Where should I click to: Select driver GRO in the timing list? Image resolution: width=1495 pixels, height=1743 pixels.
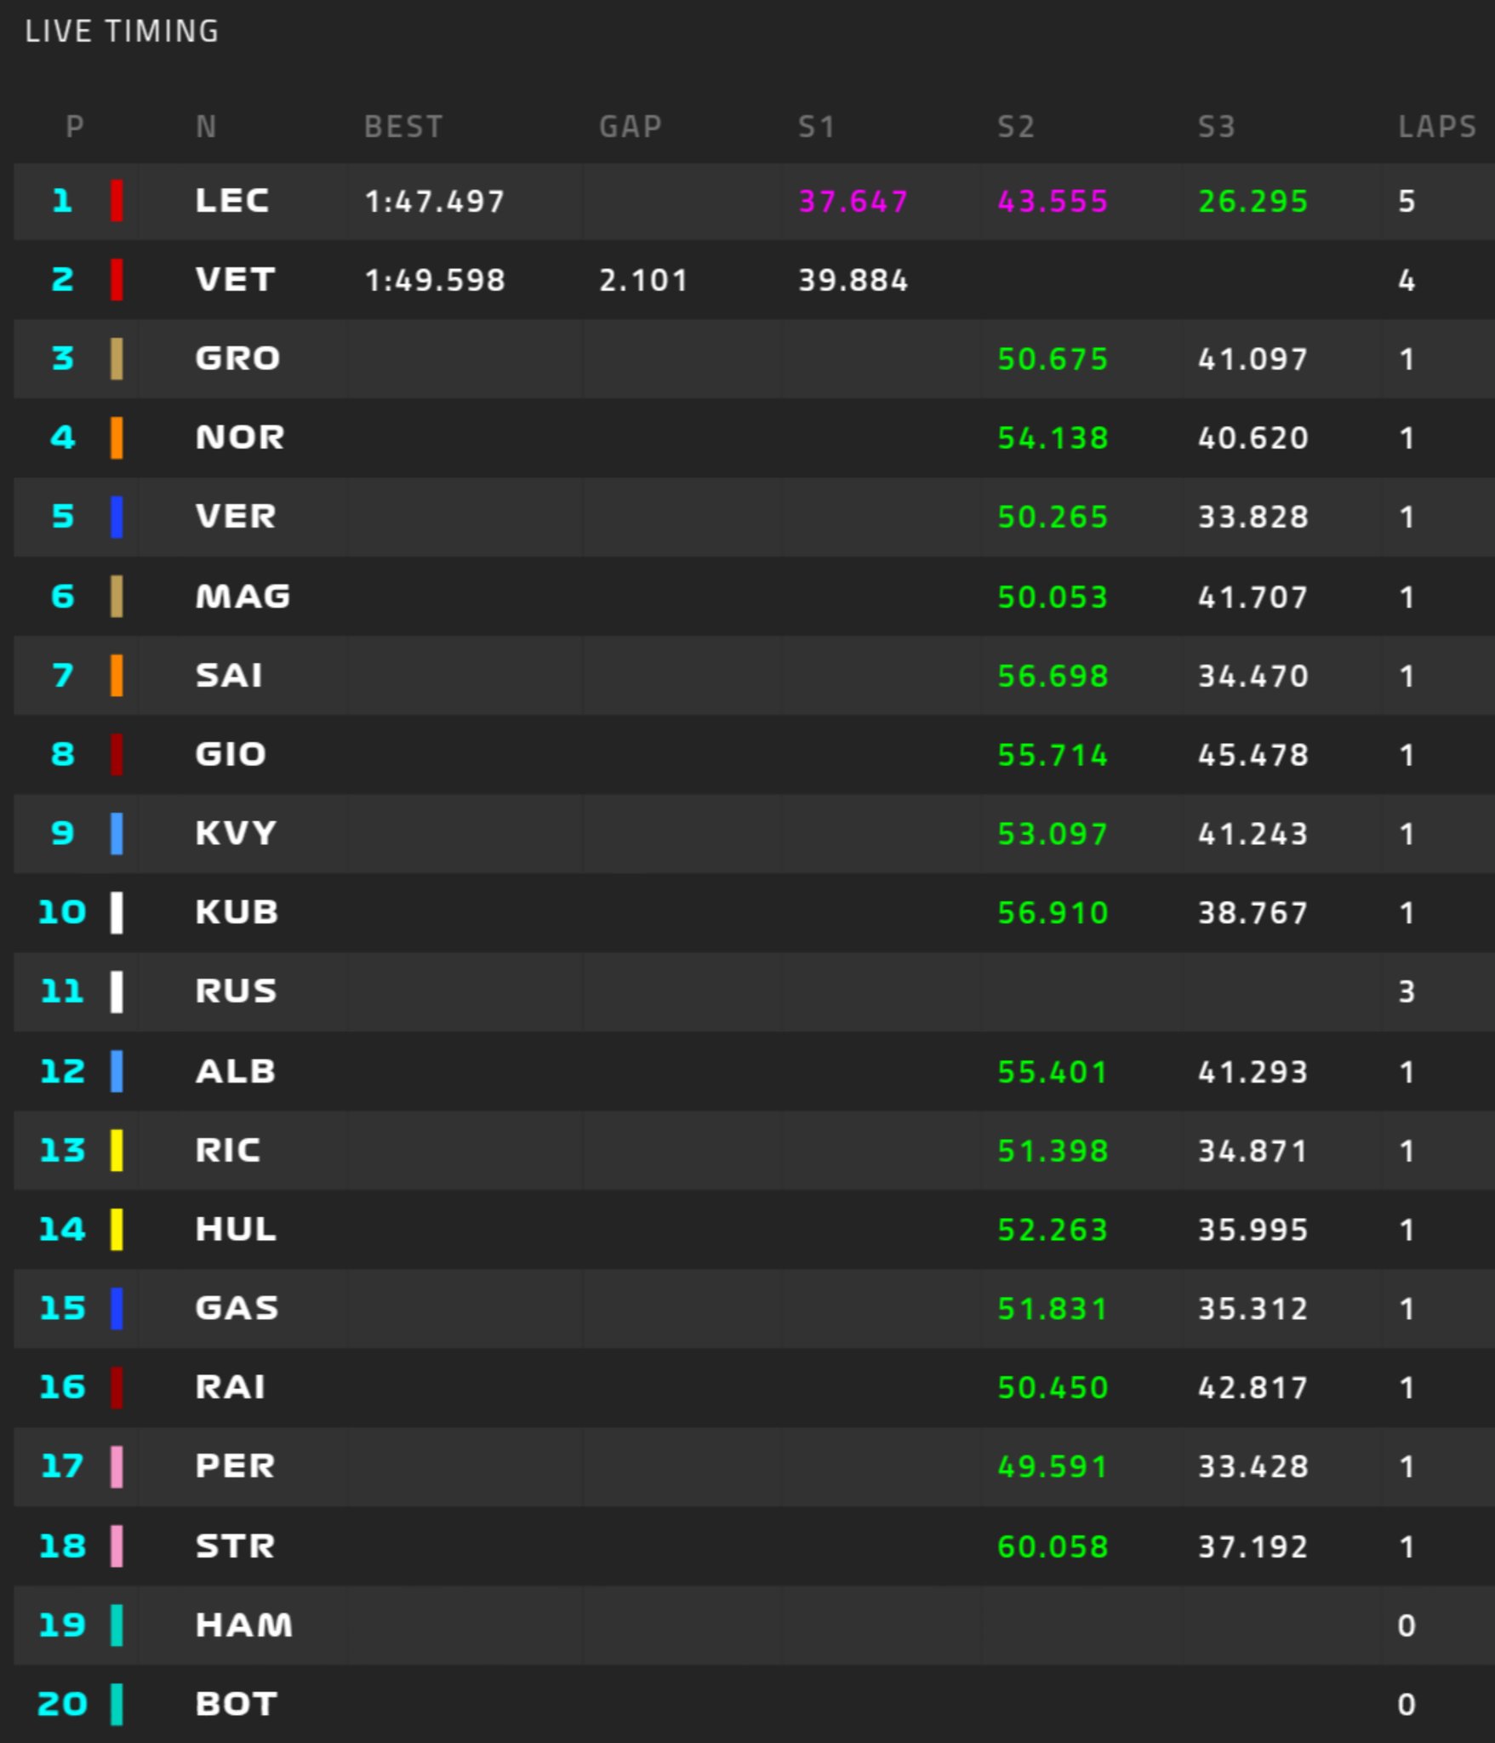coord(237,358)
